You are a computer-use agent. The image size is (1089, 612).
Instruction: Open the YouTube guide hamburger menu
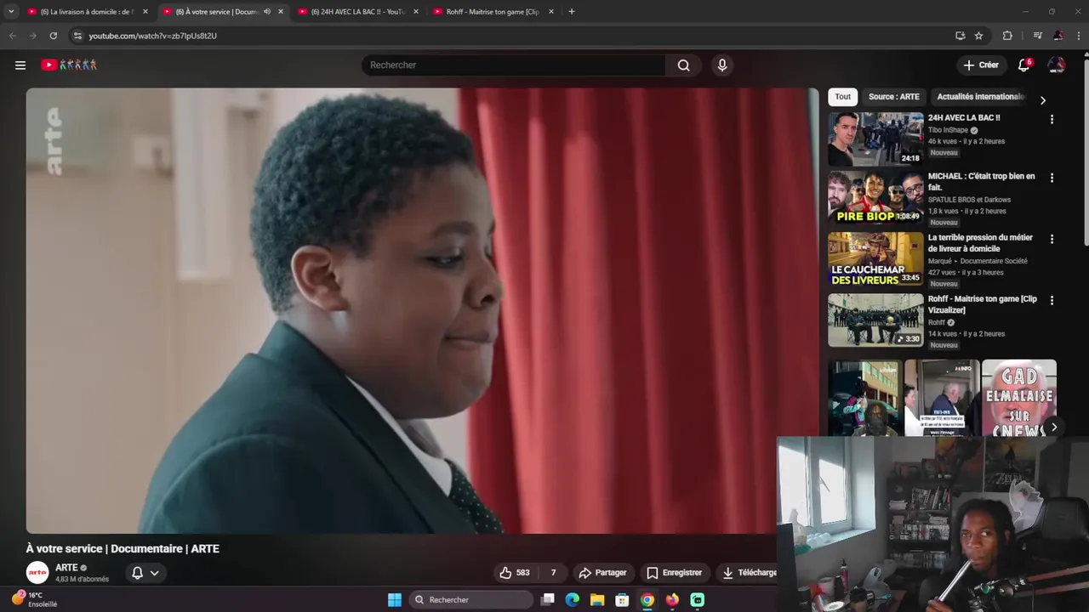[20, 65]
